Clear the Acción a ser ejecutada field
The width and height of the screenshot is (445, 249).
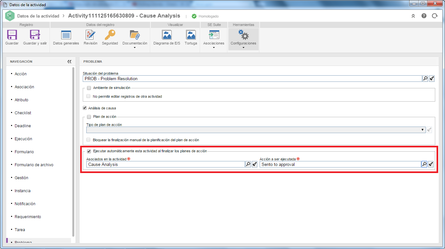431,164
